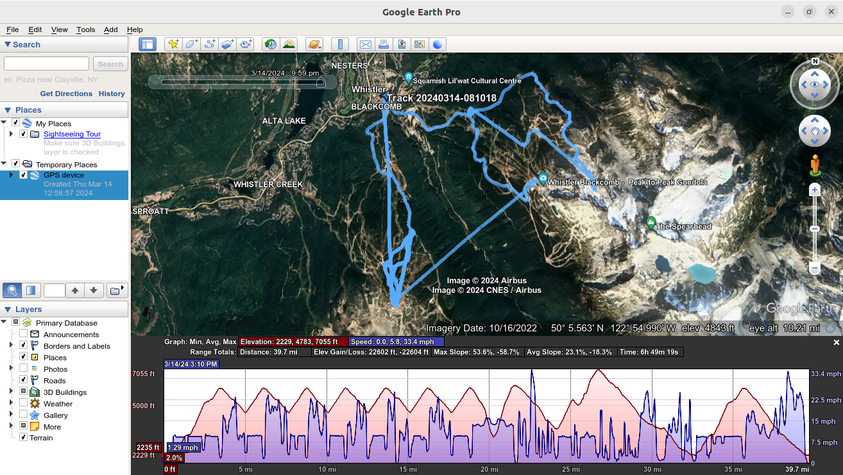
Task: Uncheck the My Places checkbox
Action: [x=15, y=123]
